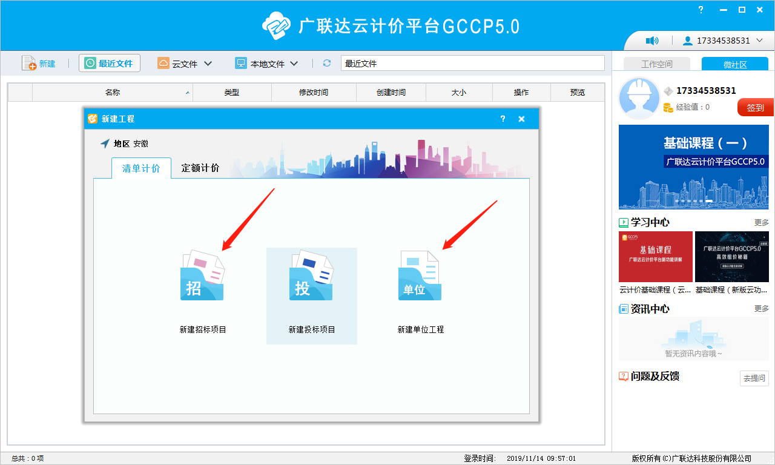This screenshot has height=465, width=775.
Task: Click the 问题及反馈 chat icon
Action: (624, 377)
